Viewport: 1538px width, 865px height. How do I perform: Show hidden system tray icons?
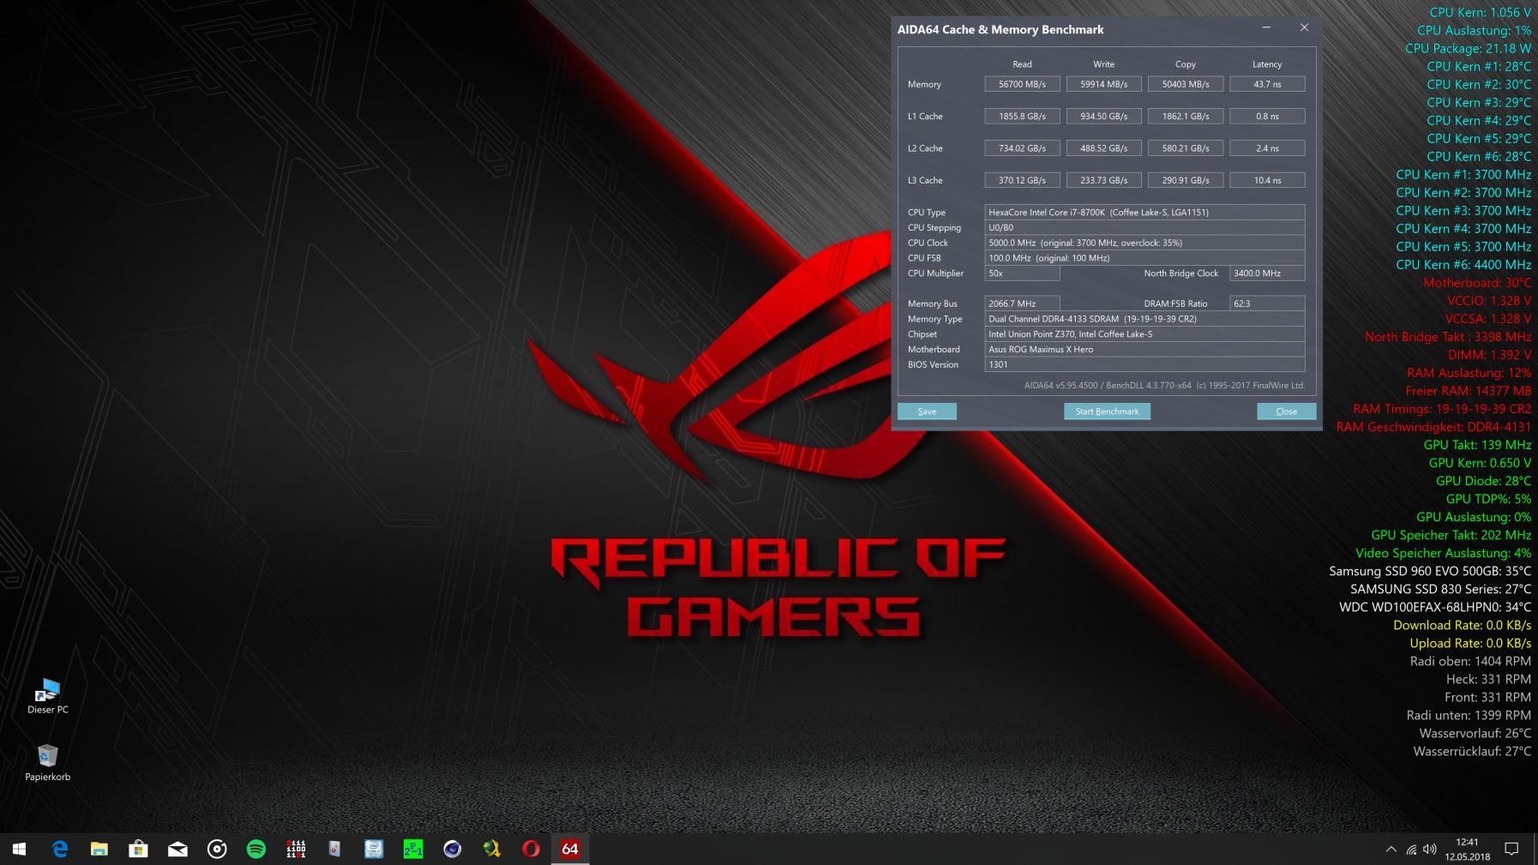(1391, 850)
